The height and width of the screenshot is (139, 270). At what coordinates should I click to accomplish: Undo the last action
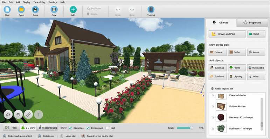(118, 11)
